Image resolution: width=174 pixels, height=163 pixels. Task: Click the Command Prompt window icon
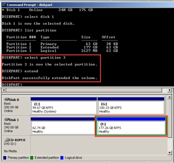click(x=4, y=5)
